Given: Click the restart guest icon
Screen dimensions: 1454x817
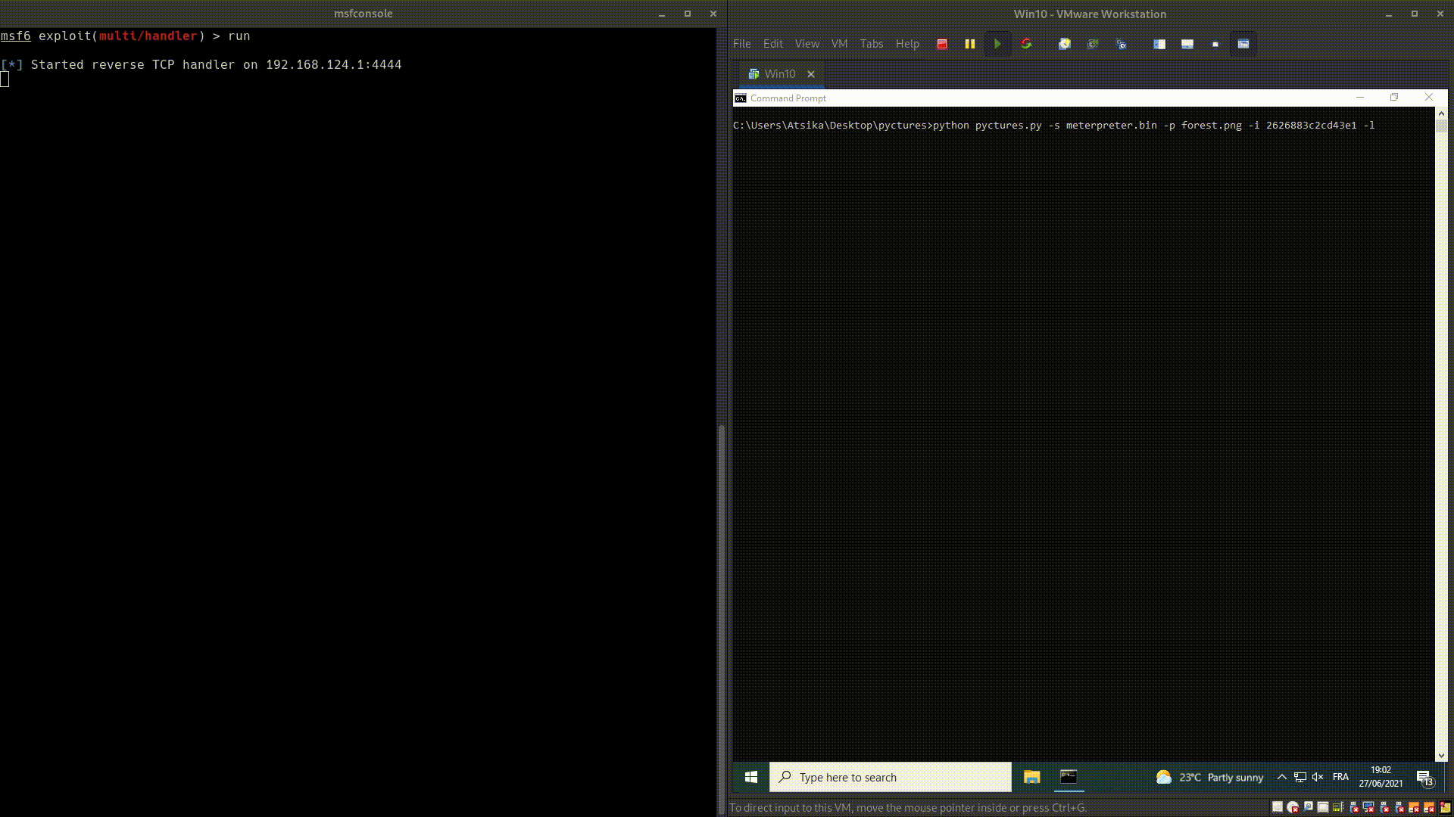Looking at the screenshot, I should tap(1026, 44).
